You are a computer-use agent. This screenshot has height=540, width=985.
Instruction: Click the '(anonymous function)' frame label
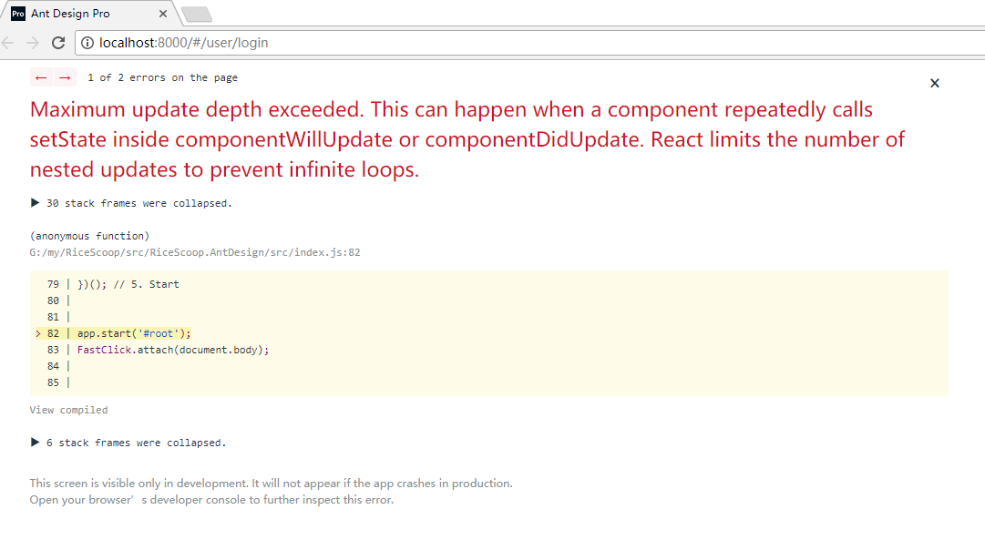(x=90, y=236)
